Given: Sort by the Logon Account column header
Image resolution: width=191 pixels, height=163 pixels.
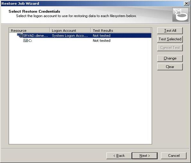Looking at the screenshot, I should coord(70,30).
